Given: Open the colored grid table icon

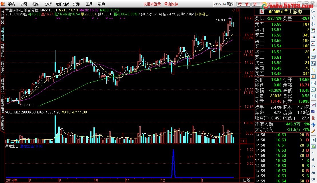Looking at the screenshot, I should (x=313, y=37).
